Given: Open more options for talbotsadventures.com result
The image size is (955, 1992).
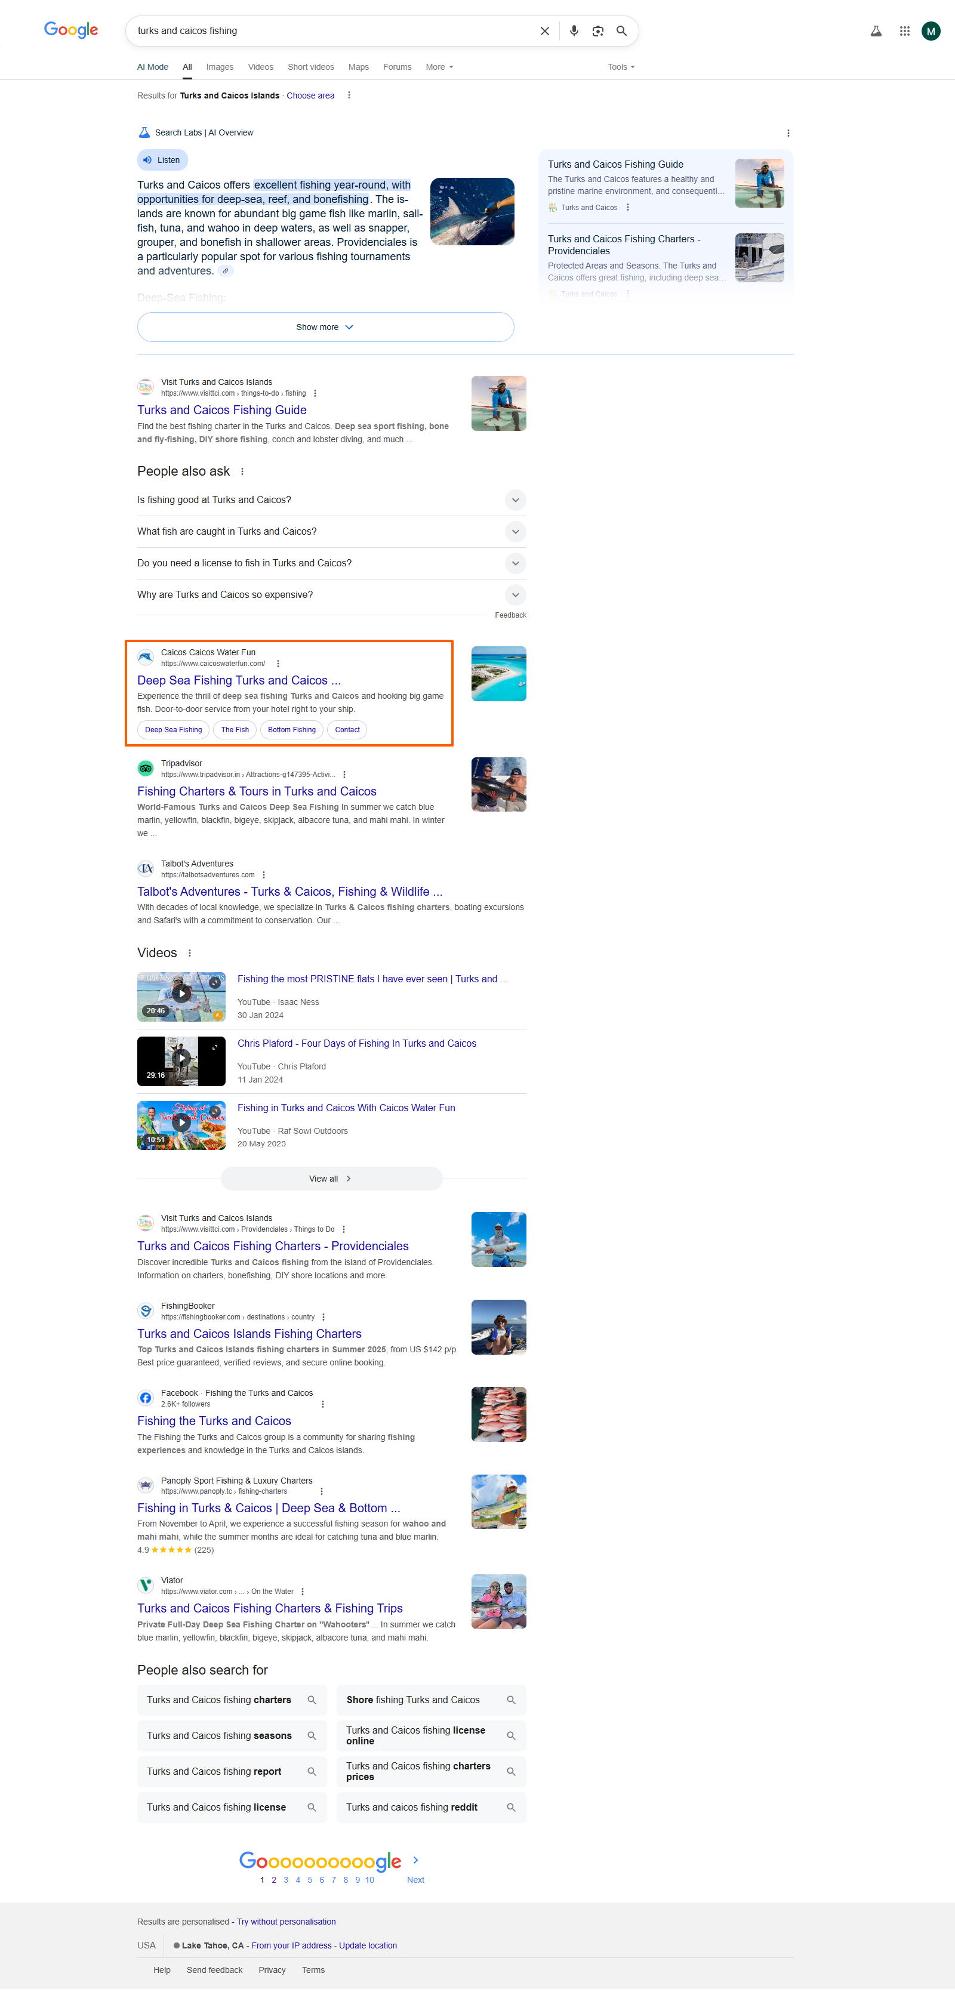Looking at the screenshot, I should click(264, 875).
